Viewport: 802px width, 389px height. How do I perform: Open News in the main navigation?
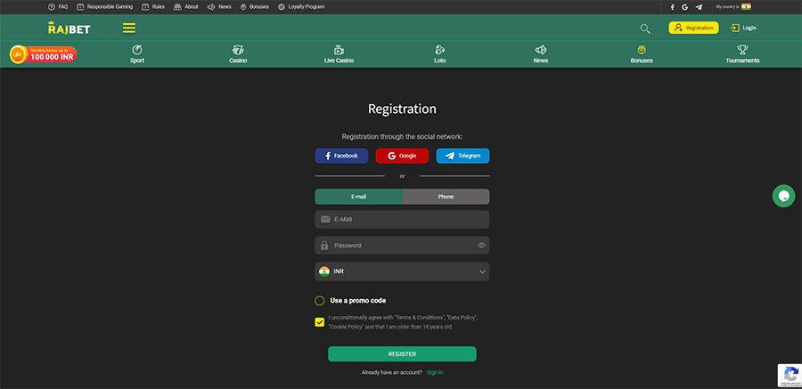(x=541, y=54)
